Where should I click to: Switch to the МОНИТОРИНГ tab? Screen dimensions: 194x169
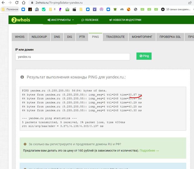(142, 37)
